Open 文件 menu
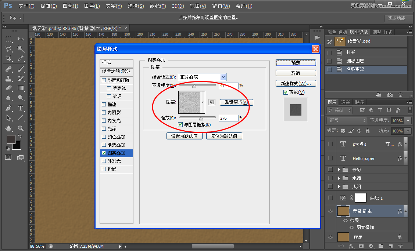 [26, 6]
